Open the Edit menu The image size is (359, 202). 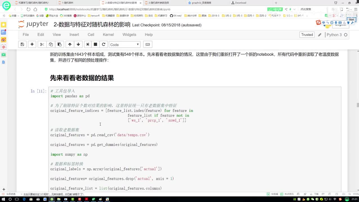41,35
